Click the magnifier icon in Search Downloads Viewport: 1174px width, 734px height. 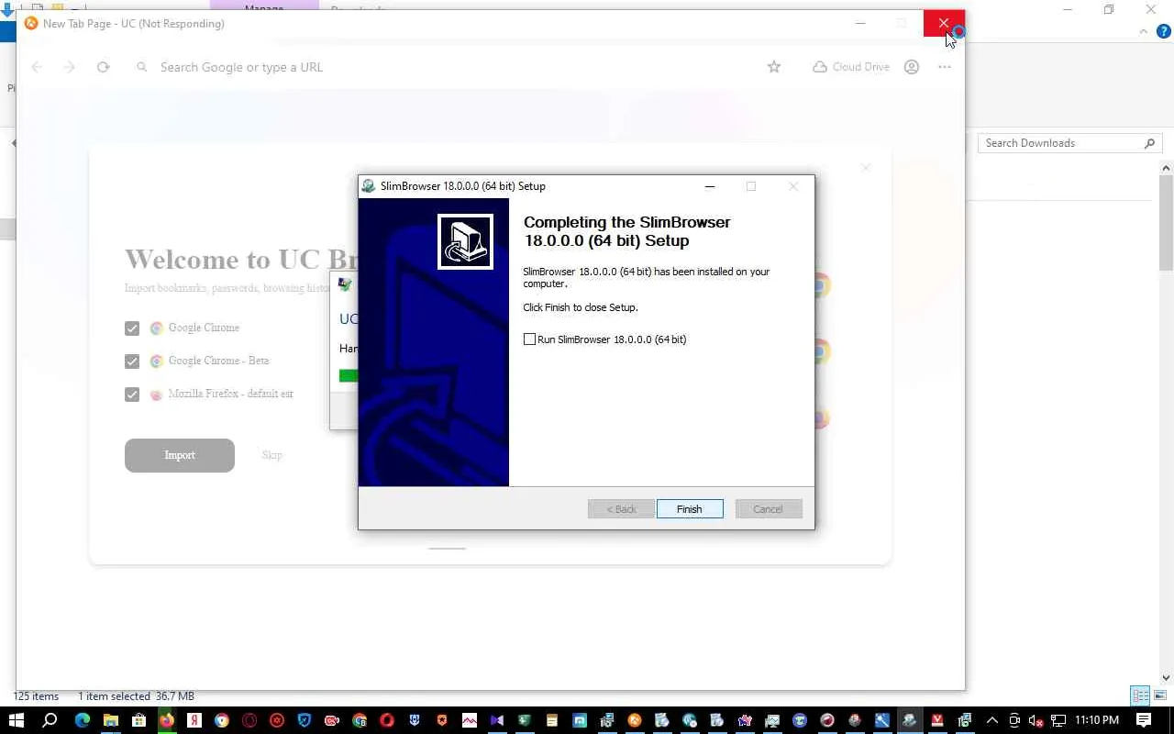[1149, 143]
